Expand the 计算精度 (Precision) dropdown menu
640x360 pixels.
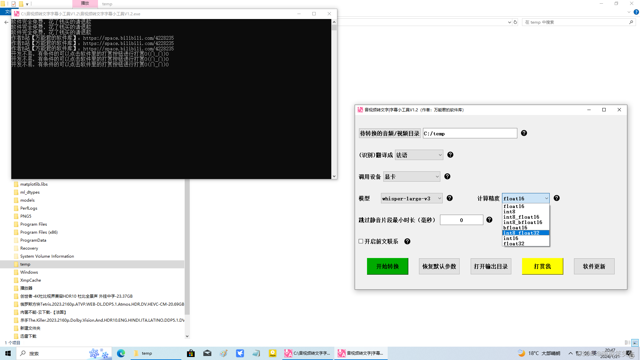[525, 198]
